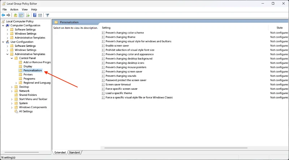Select Add or Remove Programs folder

pos(37,62)
